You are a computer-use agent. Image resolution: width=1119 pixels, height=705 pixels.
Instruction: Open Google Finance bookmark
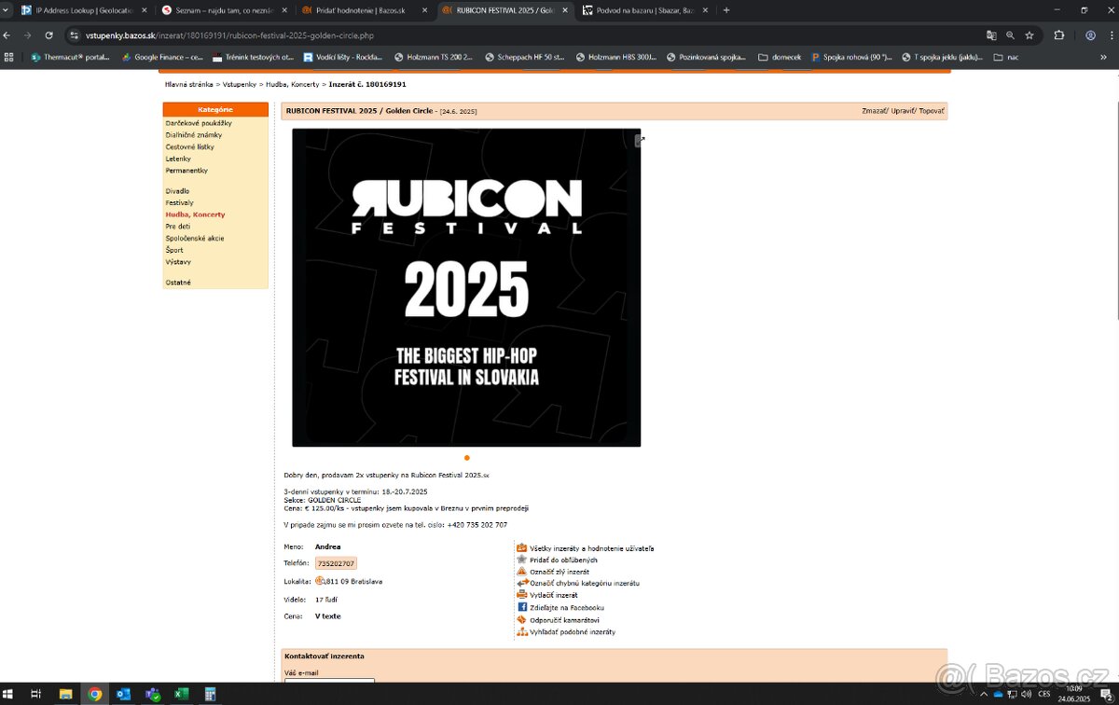(162, 57)
